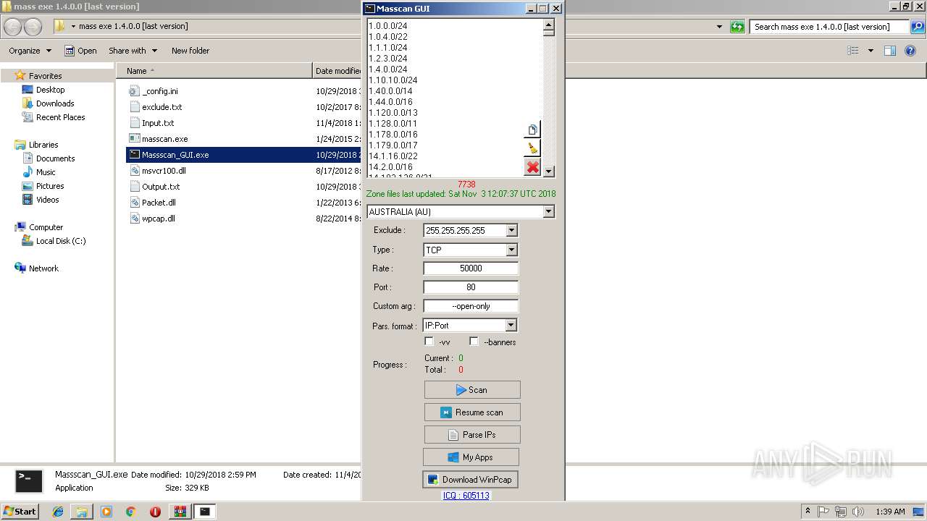Click the IP list scrollbar down arrow
Image resolution: width=927 pixels, height=521 pixels.
pos(548,171)
